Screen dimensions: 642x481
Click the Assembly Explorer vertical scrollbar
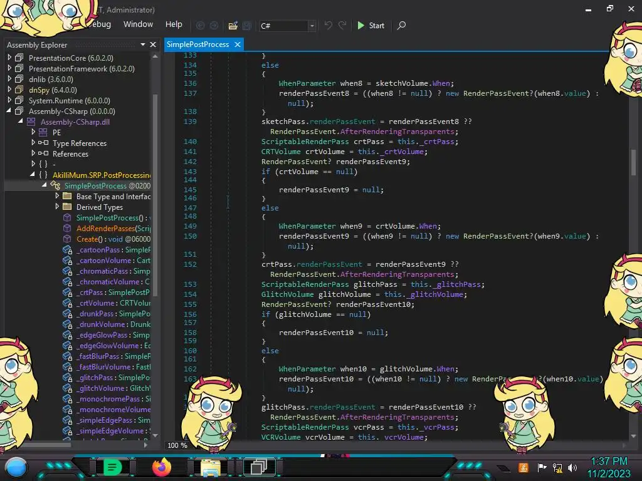(155, 194)
